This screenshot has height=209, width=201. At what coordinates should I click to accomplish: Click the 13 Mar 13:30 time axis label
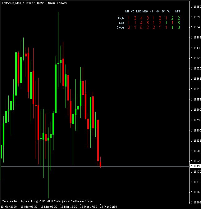pos(69,207)
